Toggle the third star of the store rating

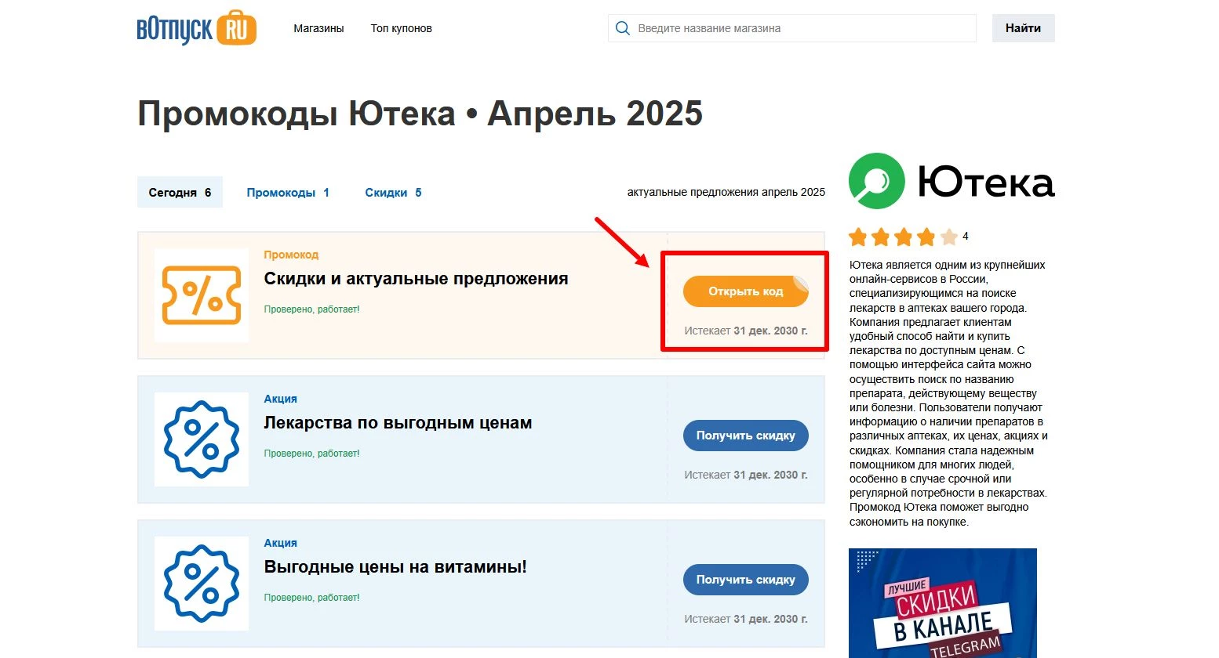903,236
